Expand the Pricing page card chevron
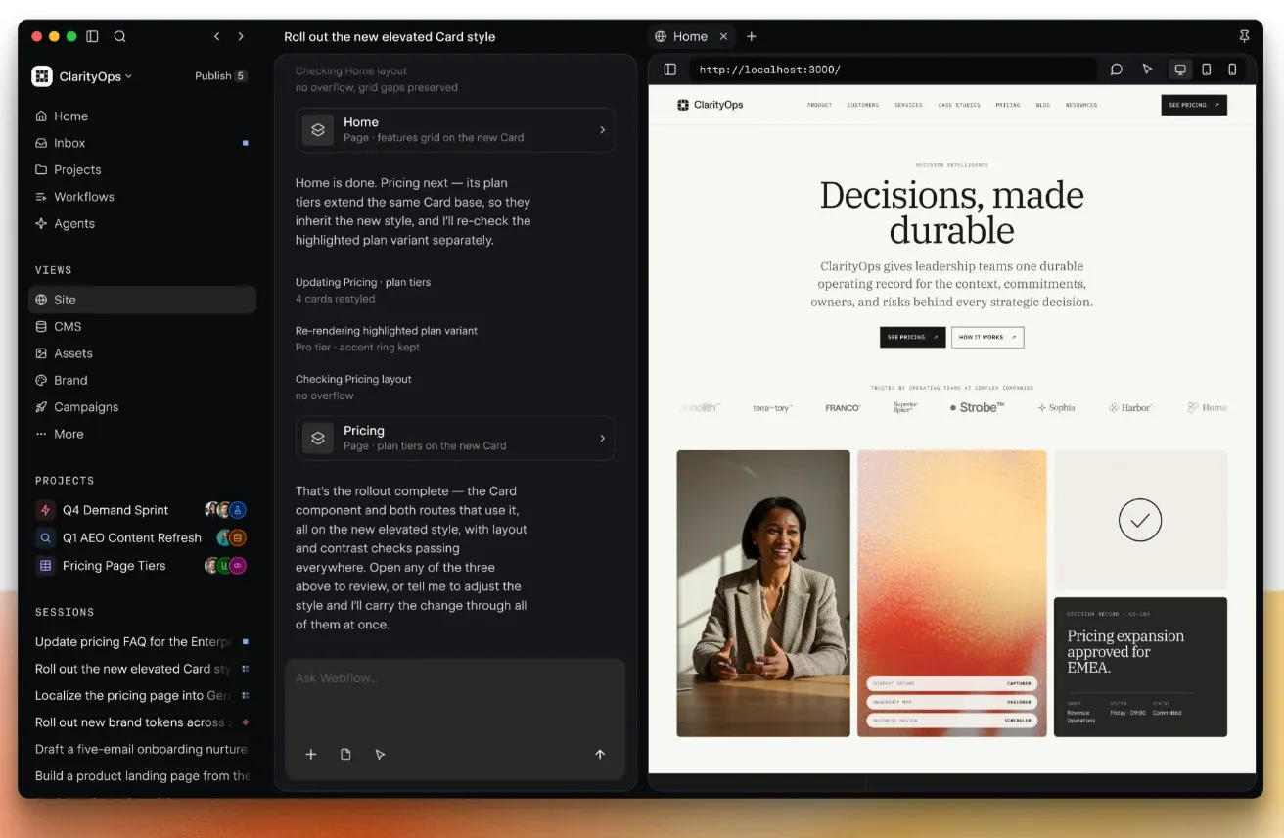This screenshot has width=1284, height=838. tap(602, 438)
